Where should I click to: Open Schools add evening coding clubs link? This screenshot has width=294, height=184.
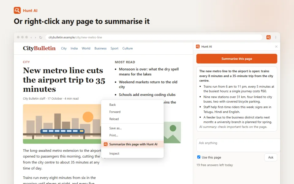147,95
